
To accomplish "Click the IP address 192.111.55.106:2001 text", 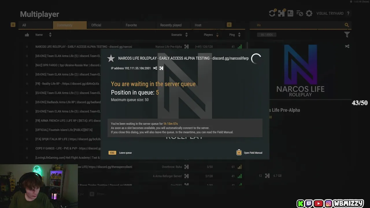I will [131, 68].
